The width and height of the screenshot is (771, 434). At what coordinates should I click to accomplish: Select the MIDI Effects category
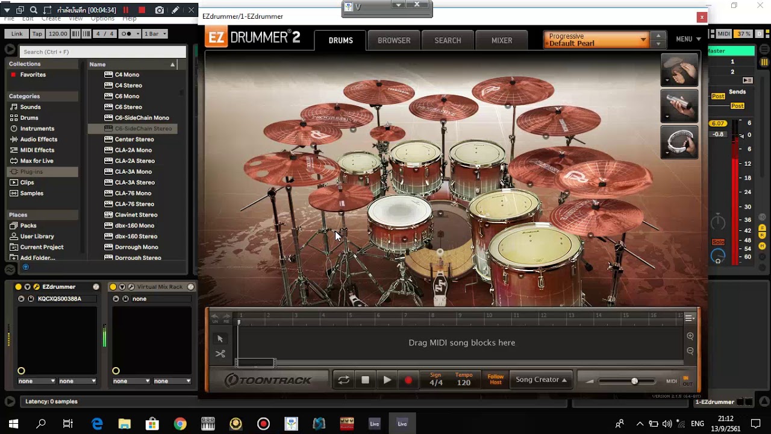coord(37,151)
